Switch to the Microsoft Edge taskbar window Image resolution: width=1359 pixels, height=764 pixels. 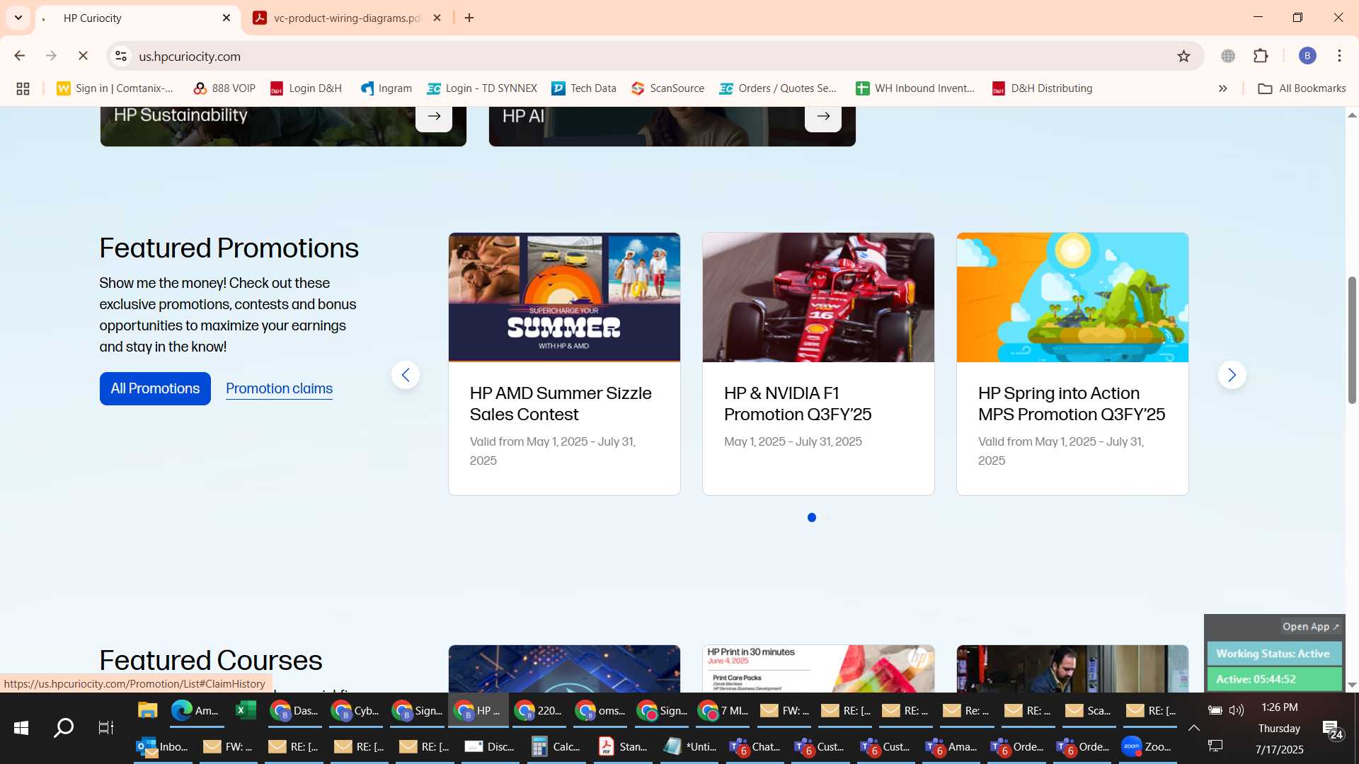pos(195,710)
